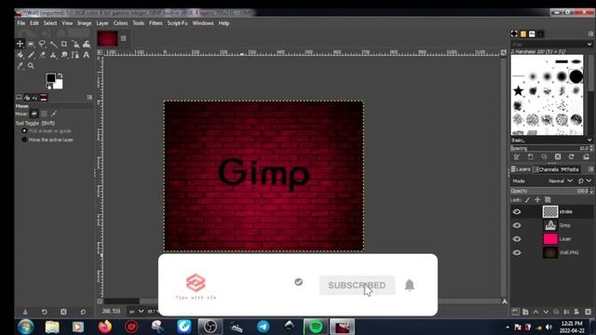
Task: Select the Text tool
Action: (87, 55)
